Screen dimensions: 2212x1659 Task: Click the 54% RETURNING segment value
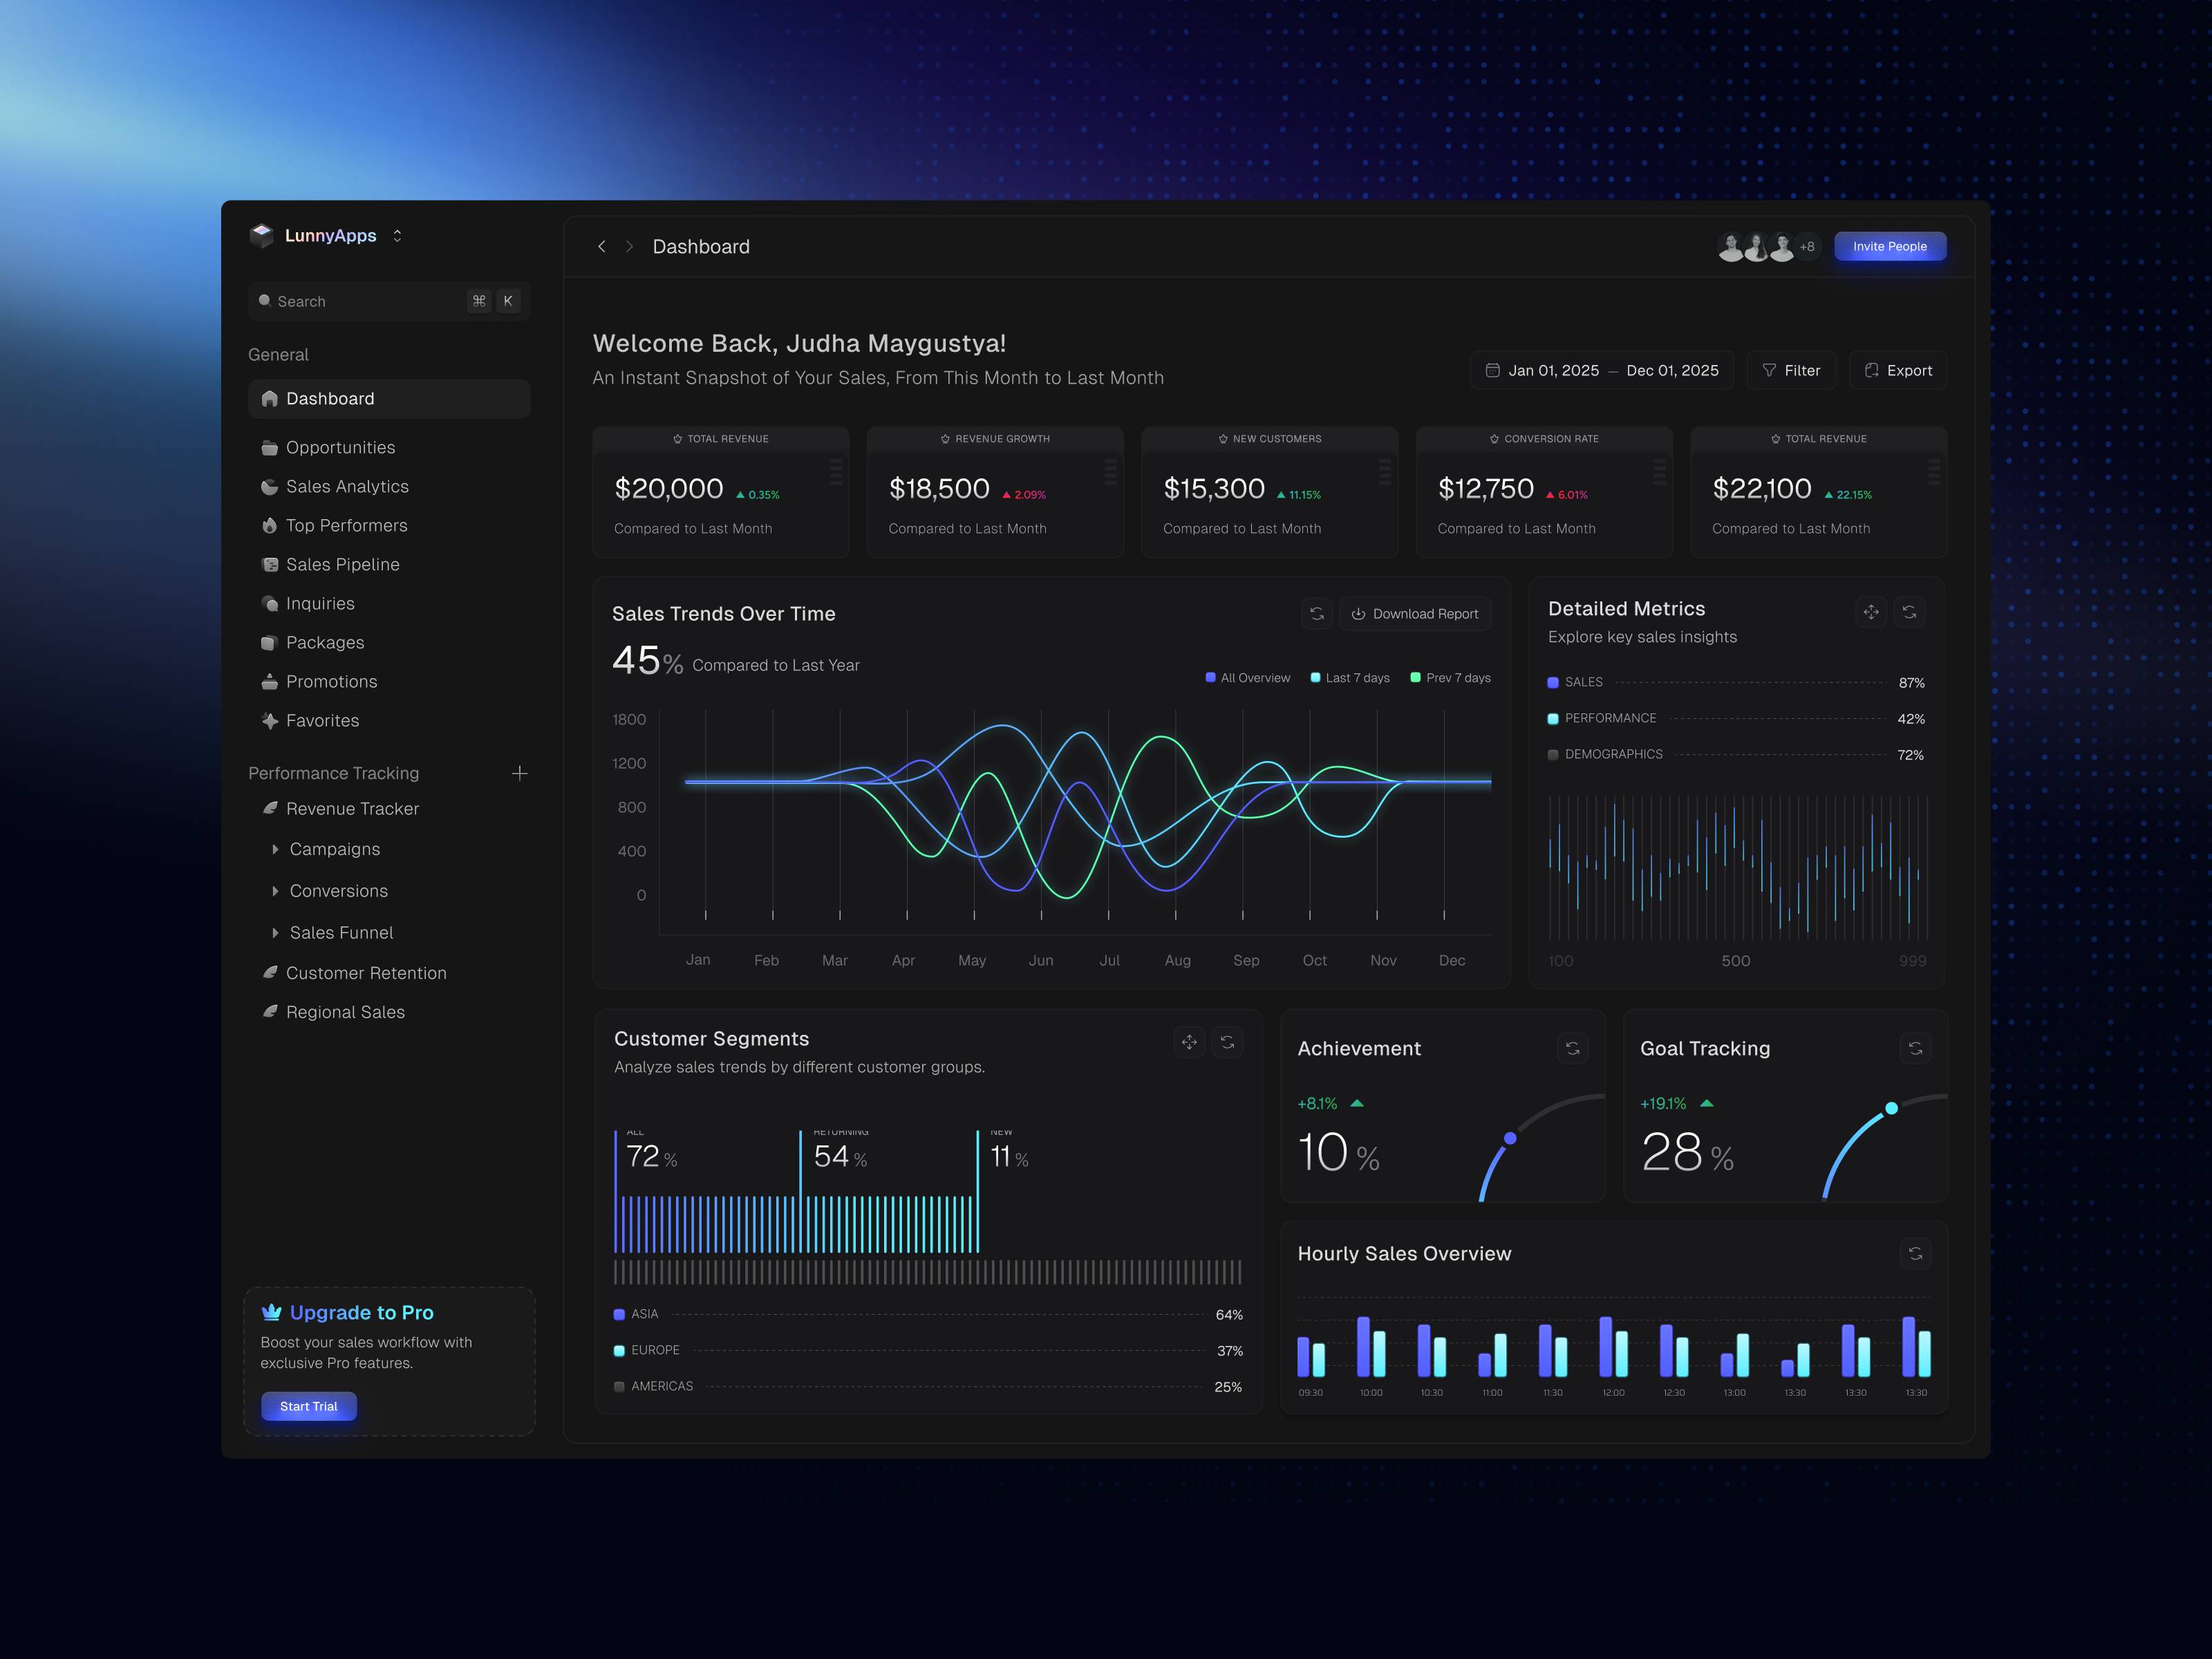point(840,1157)
